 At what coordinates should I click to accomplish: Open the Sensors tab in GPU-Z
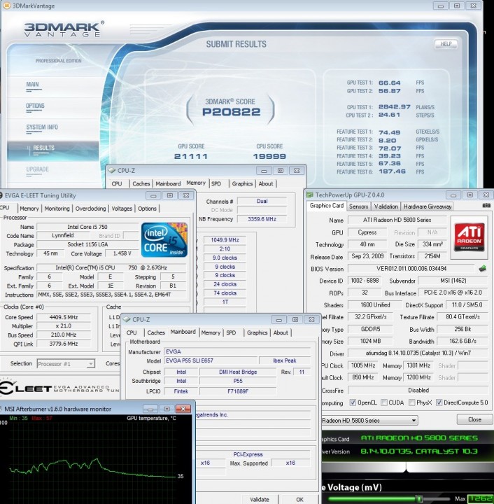358,206
